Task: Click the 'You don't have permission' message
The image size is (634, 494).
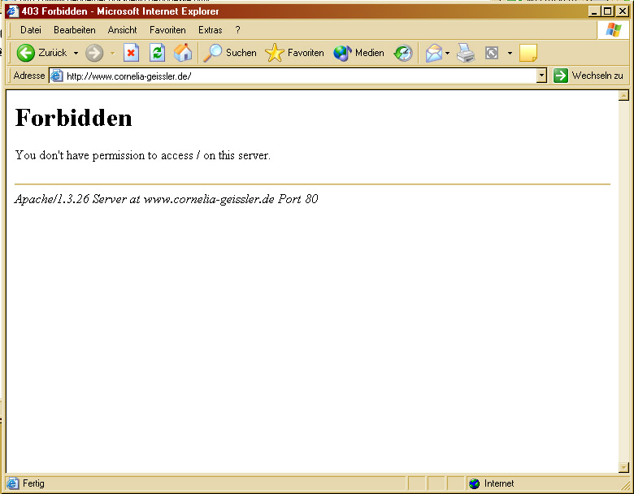Action: click(x=143, y=155)
